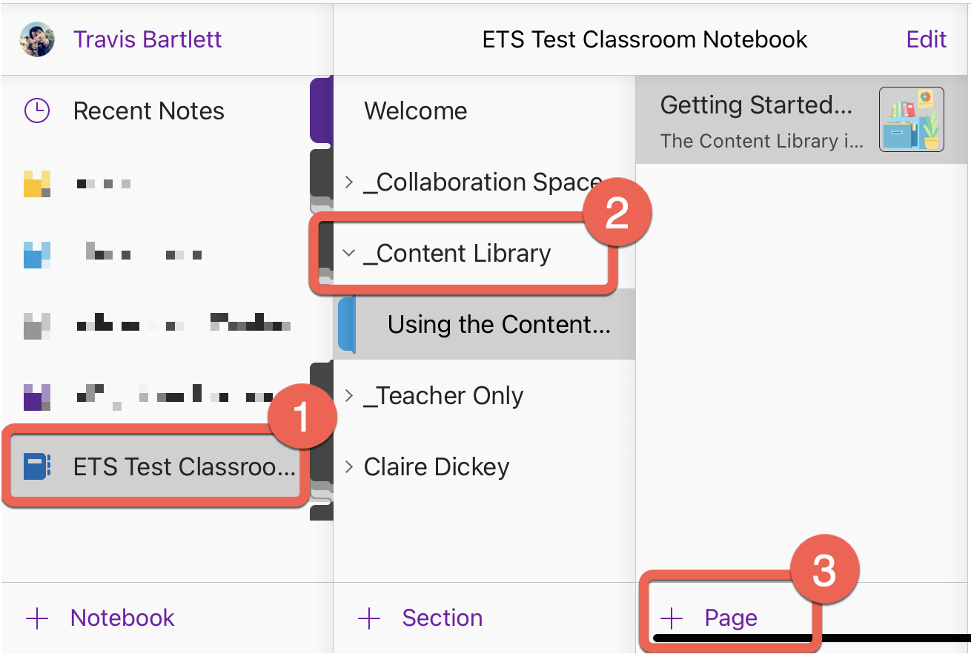The height and width of the screenshot is (657, 971).
Task: Click plus icon next to Section
Action: point(369,618)
